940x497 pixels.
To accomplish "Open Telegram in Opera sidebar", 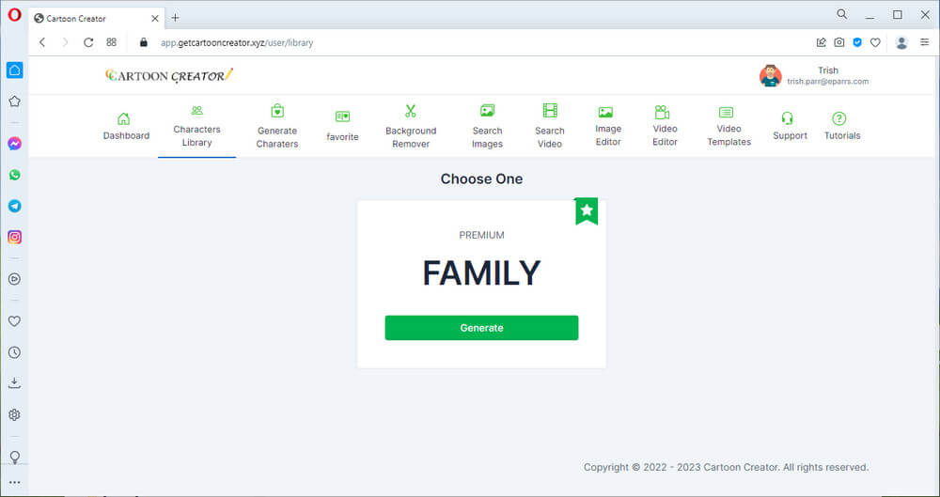I will click(x=15, y=207).
